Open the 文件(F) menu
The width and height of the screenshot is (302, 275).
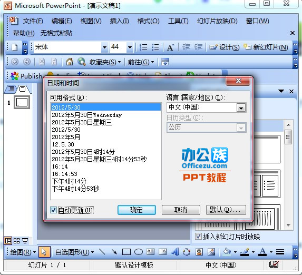(x=33, y=21)
